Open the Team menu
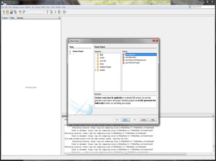This screenshot has width=216, height=161. point(48,7)
